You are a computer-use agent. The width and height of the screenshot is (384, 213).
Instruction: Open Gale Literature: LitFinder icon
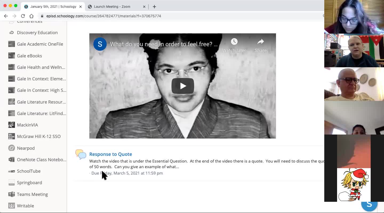[11, 113]
